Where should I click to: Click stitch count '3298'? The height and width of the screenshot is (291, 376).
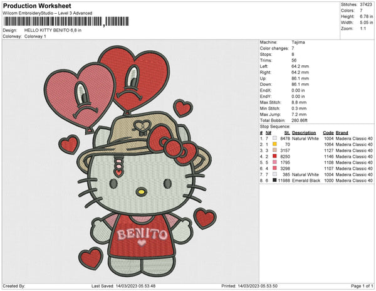pyautogui.click(x=285, y=169)
